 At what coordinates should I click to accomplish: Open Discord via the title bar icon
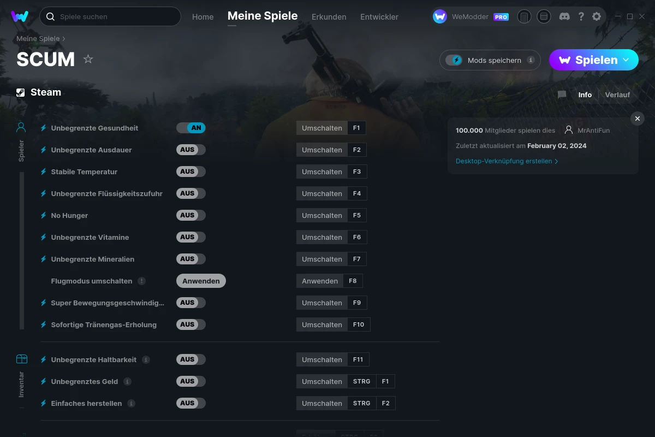(x=564, y=16)
